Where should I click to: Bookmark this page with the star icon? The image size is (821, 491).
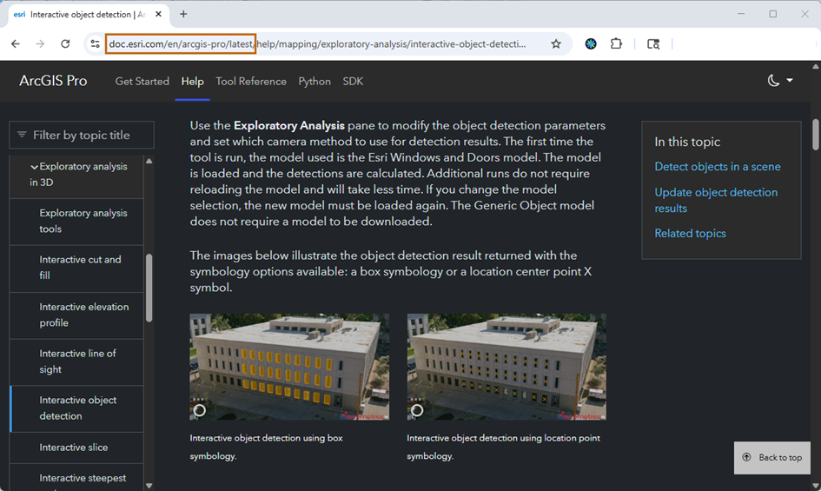(x=556, y=44)
